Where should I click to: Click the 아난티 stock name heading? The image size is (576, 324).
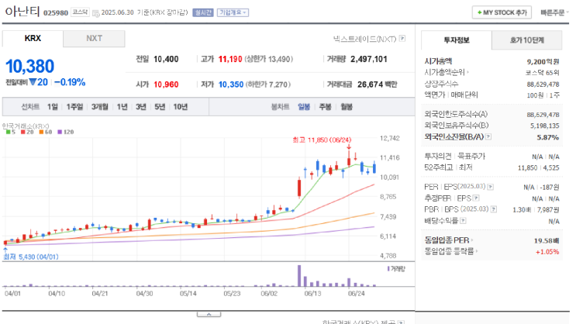(22, 12)
